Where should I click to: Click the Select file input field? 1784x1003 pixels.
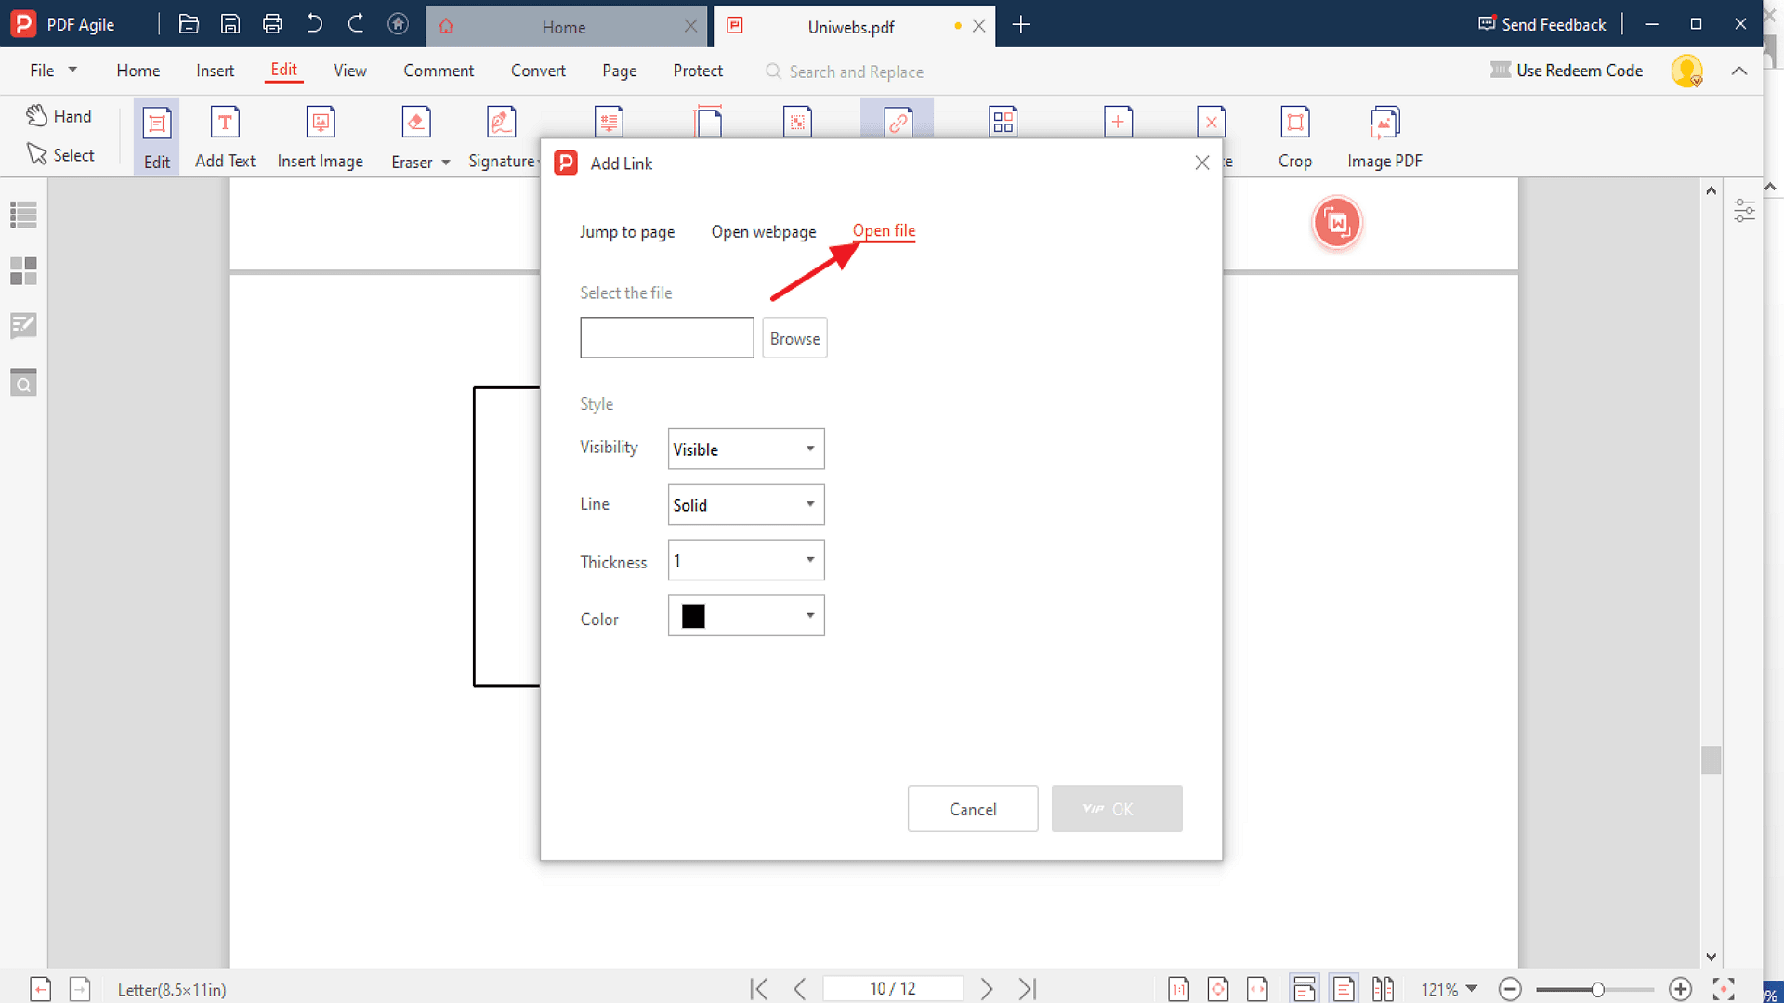665,338
